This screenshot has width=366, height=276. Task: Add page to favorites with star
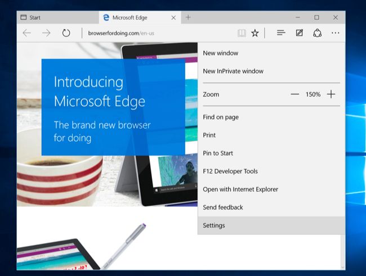(255, 33)
